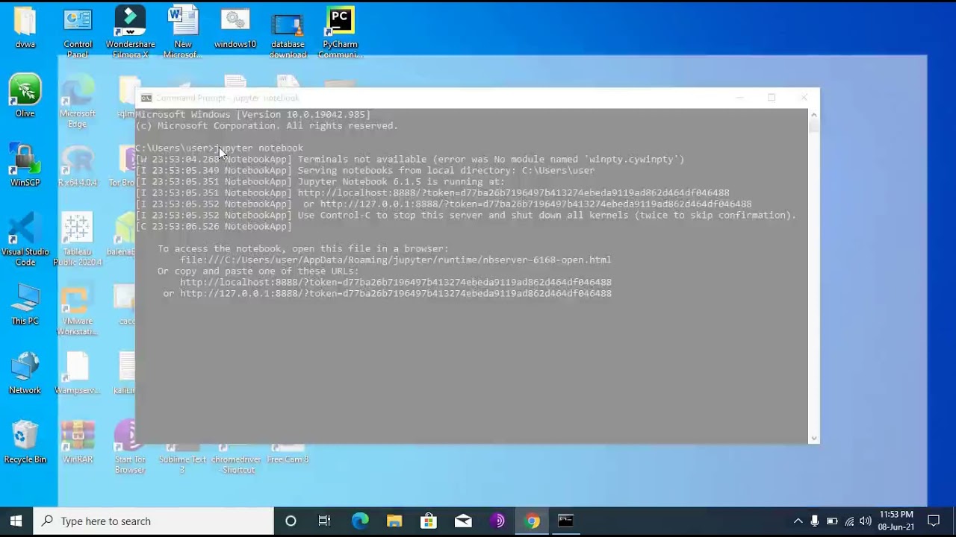Open the Action Center notifications
The width and height of the screenshot is (956, 537).
(x=934, y=521)
